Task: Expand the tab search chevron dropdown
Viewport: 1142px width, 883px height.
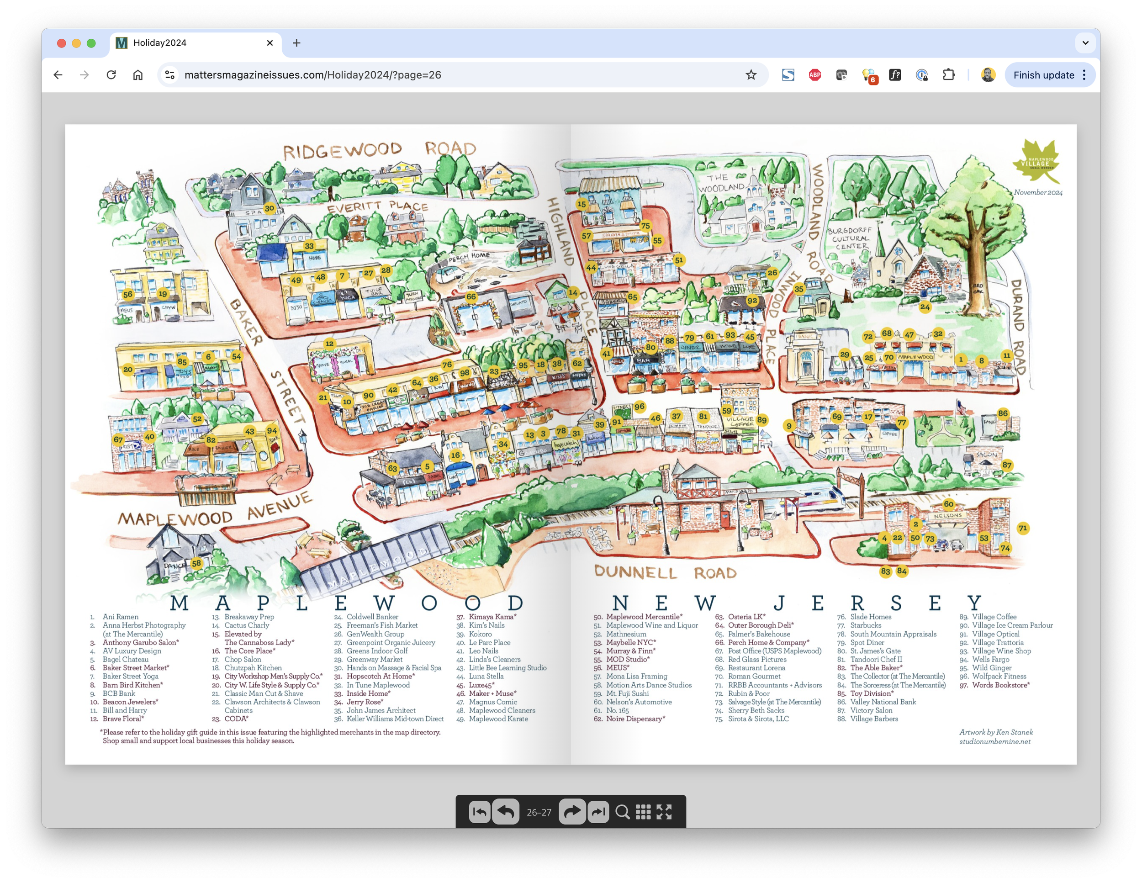Action: click(1085, 43)
